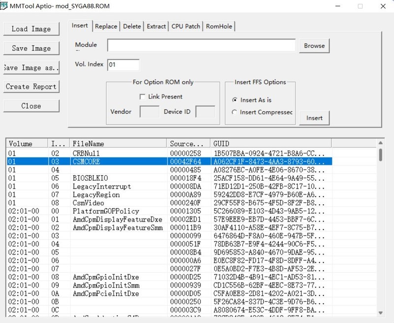Click the vertical scrollbar thumb in module list
This screenshot has width=394, height=323.
[x=380, y=155]
